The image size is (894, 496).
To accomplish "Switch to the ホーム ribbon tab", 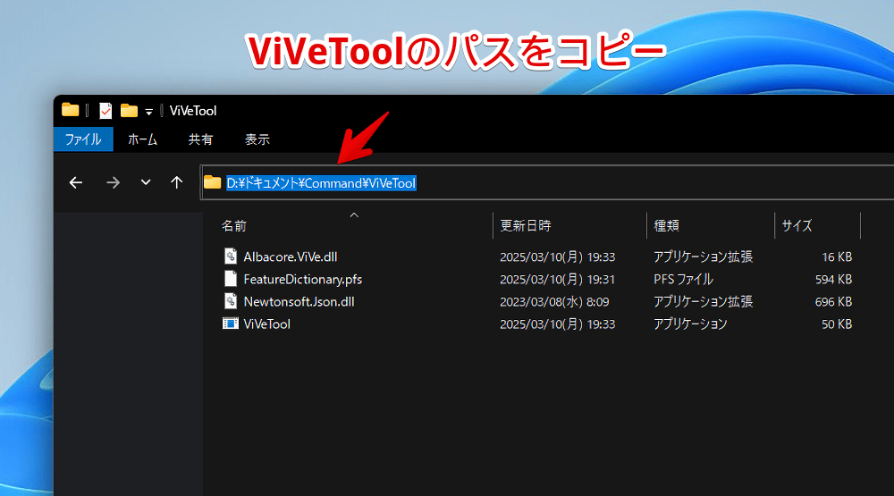I will tap(142, 139).
